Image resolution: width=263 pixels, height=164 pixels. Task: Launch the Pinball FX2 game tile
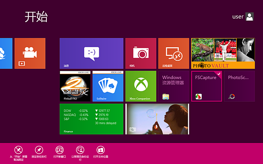[x=75, y=86]
